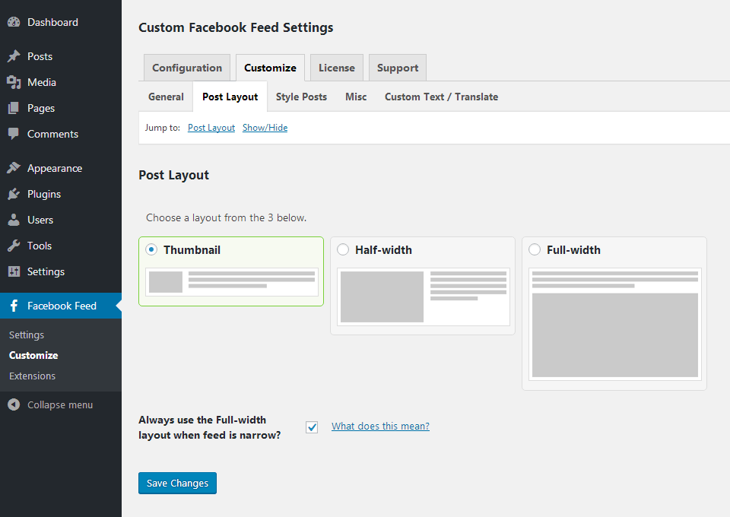Click the Save Changes button

pyautogui.click(x=177, y=483)
